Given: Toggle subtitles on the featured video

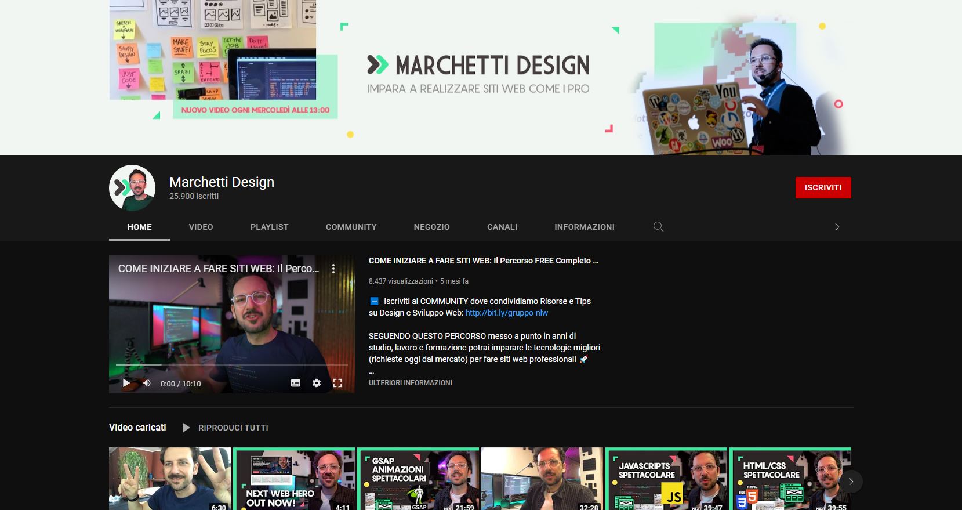Looking at the screenshot, I should 296,383.
